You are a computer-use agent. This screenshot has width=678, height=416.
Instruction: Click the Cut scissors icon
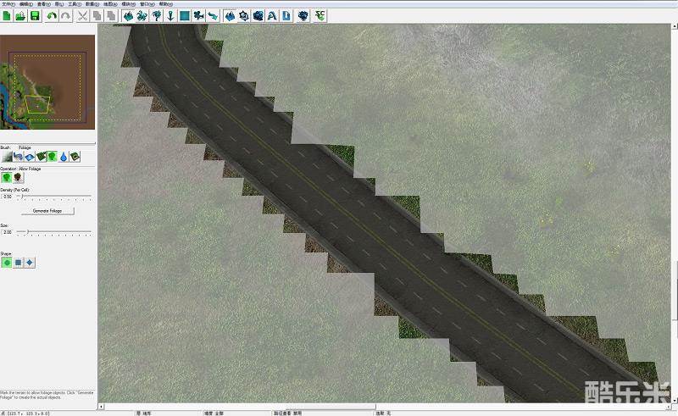click(82, 16)
